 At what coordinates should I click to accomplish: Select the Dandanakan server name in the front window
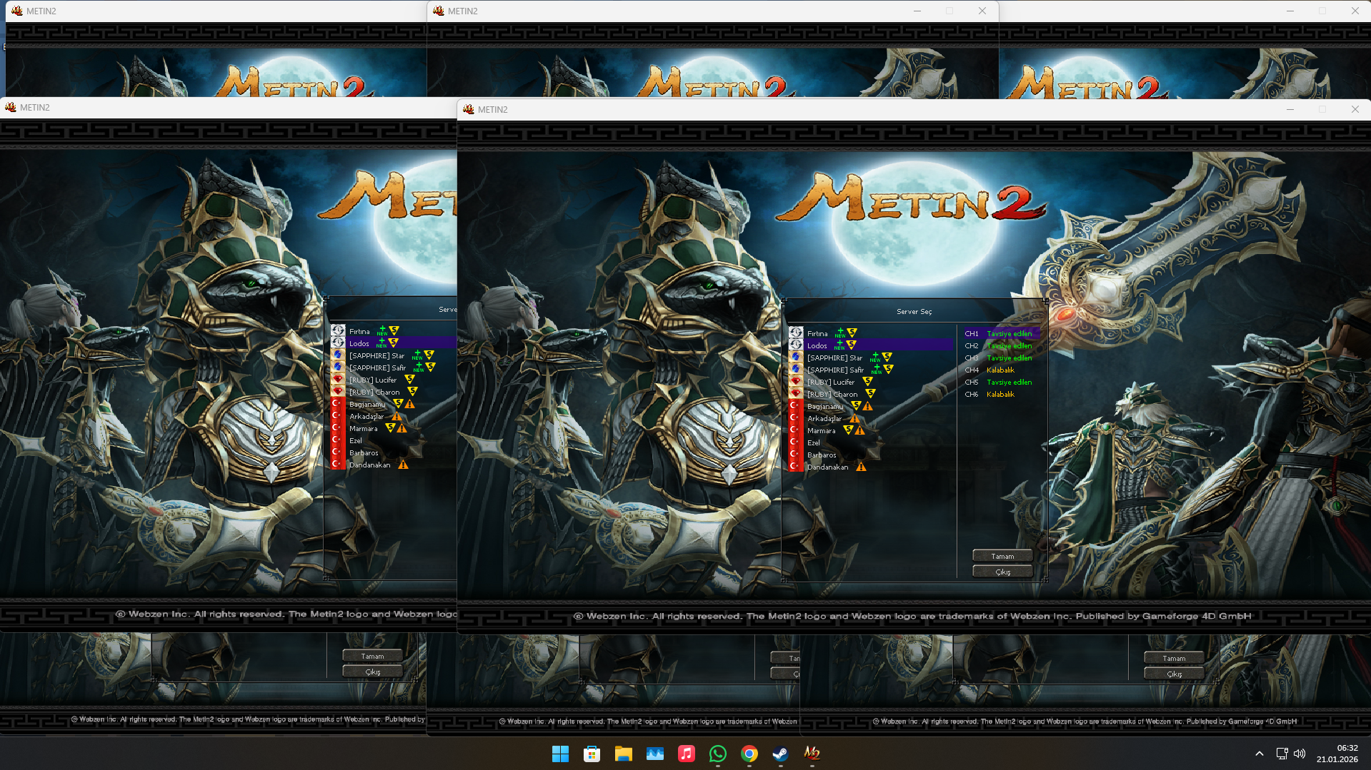(828, 467)
